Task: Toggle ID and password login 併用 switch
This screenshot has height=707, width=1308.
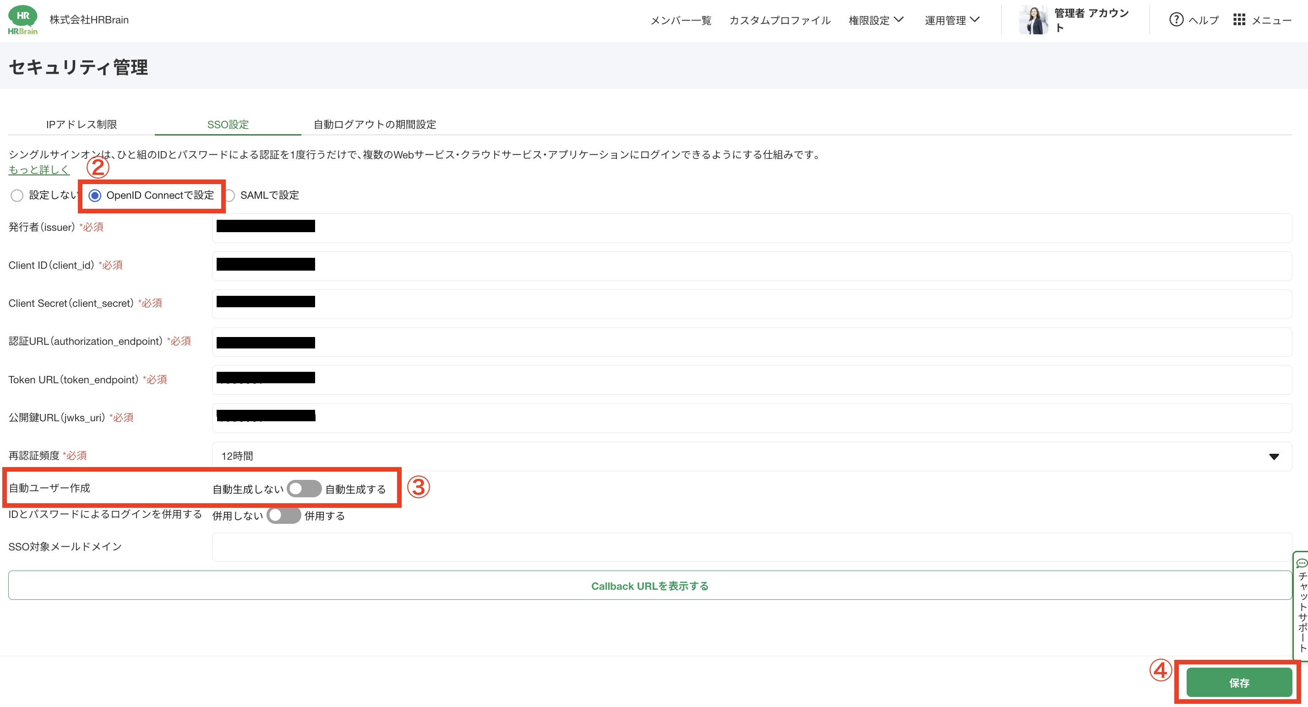Action: click(x=283, y=515)
